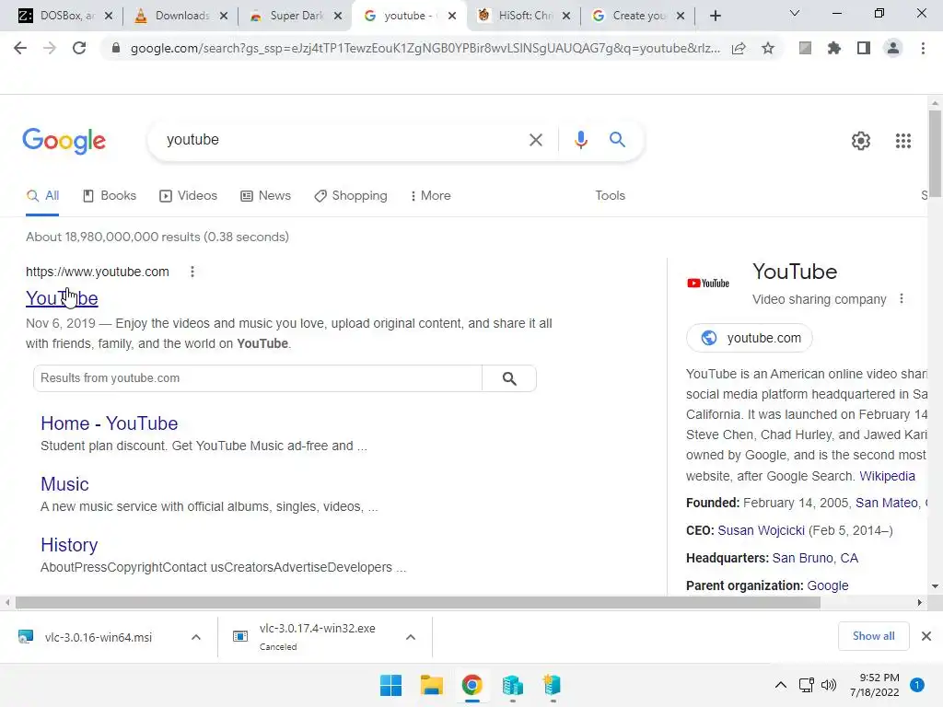The height and width of the screenshot is (707, 943).
Task: Share this page via the share icon
Action: [x=739, y=48]
